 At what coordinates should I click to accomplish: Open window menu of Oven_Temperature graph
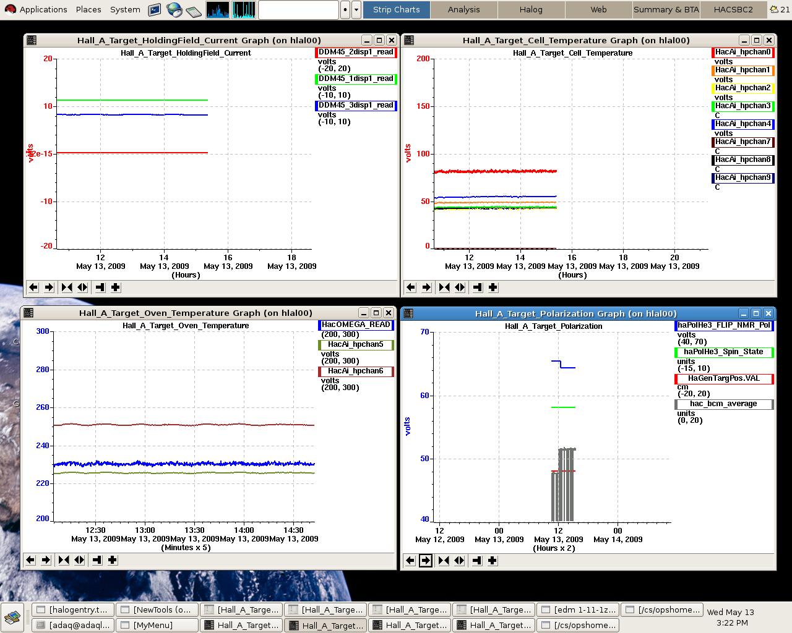pyautogui.click(x=28, y=313)
